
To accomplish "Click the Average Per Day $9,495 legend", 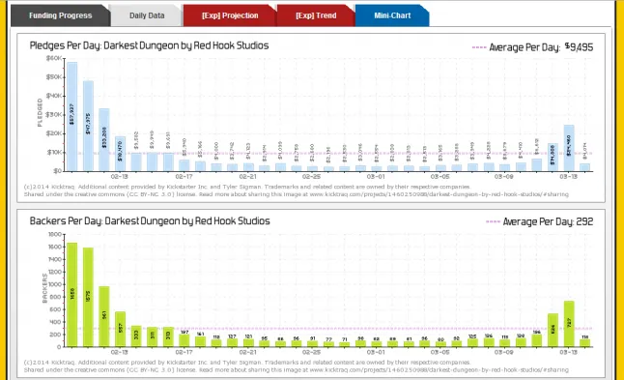I will [532, 47].
